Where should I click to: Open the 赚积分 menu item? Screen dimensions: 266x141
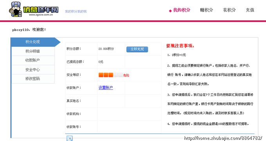[207, 10]
